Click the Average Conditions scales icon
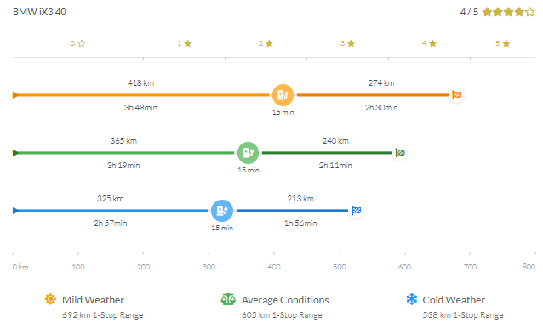Viewport: 543px width, 328px height. click(x=228, y=299)
